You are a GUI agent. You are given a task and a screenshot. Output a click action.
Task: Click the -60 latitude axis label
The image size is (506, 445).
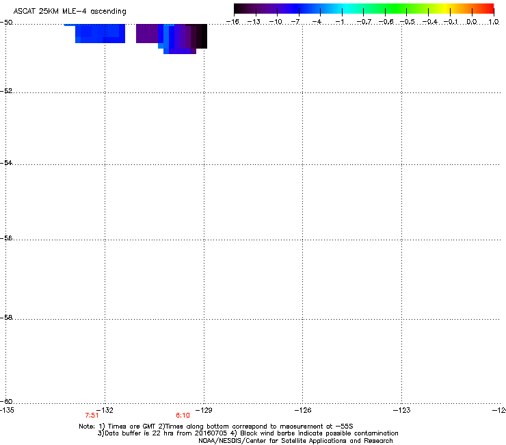tap(6, 401)
